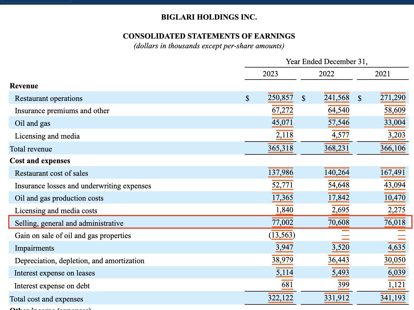414x310 pixels.
Task: Click the Revenue section header
Action: pos(24,86)
